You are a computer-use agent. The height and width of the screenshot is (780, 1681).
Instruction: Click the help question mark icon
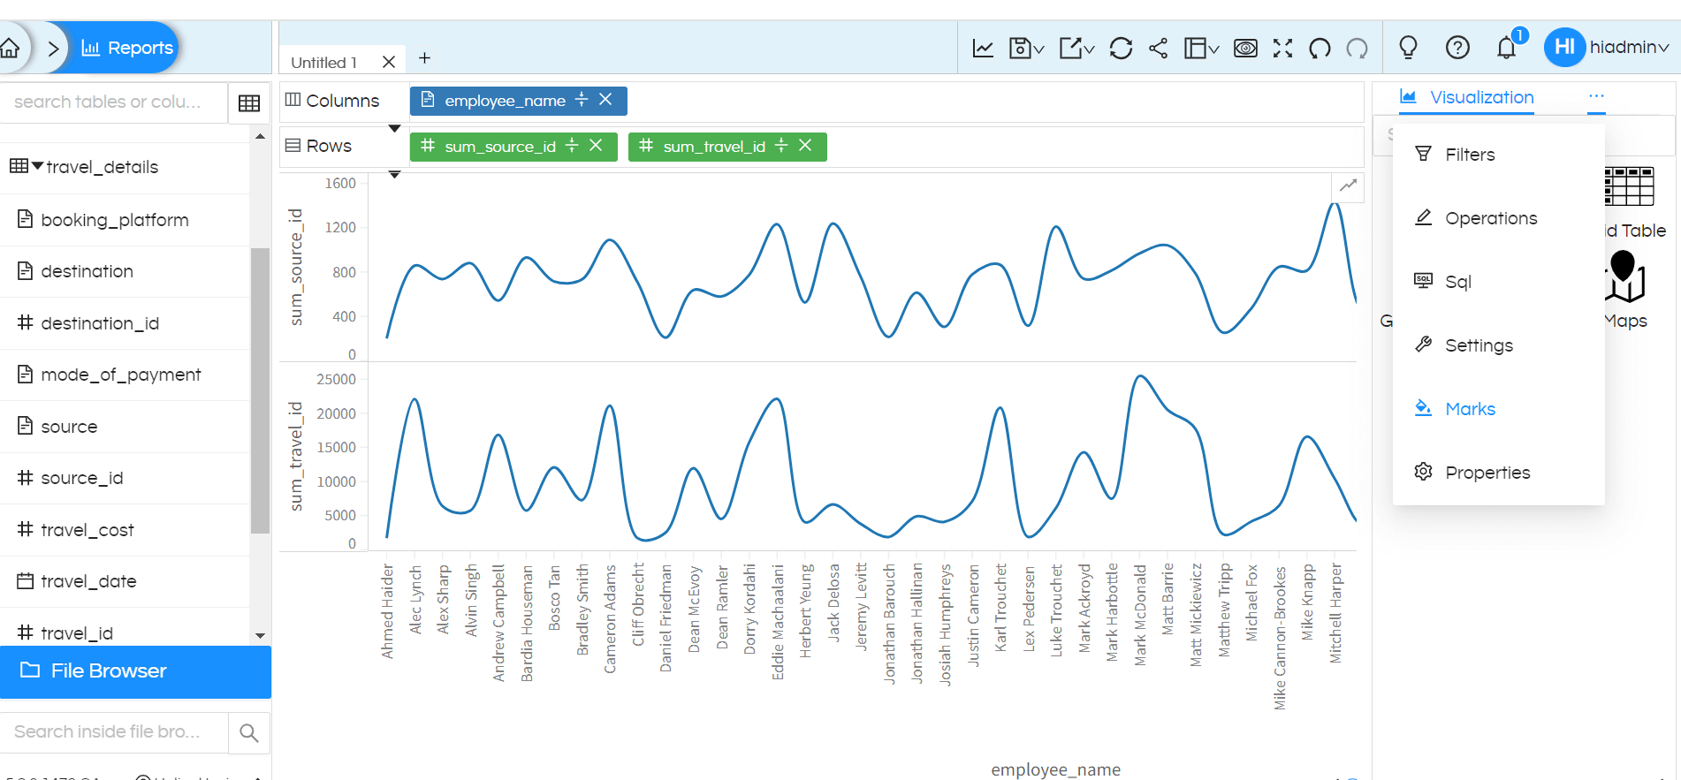pyautogui.click(x=1457, y=48)
